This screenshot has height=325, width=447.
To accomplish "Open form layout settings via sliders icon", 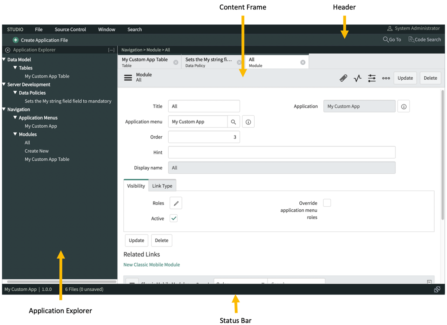I will (371, 78).
